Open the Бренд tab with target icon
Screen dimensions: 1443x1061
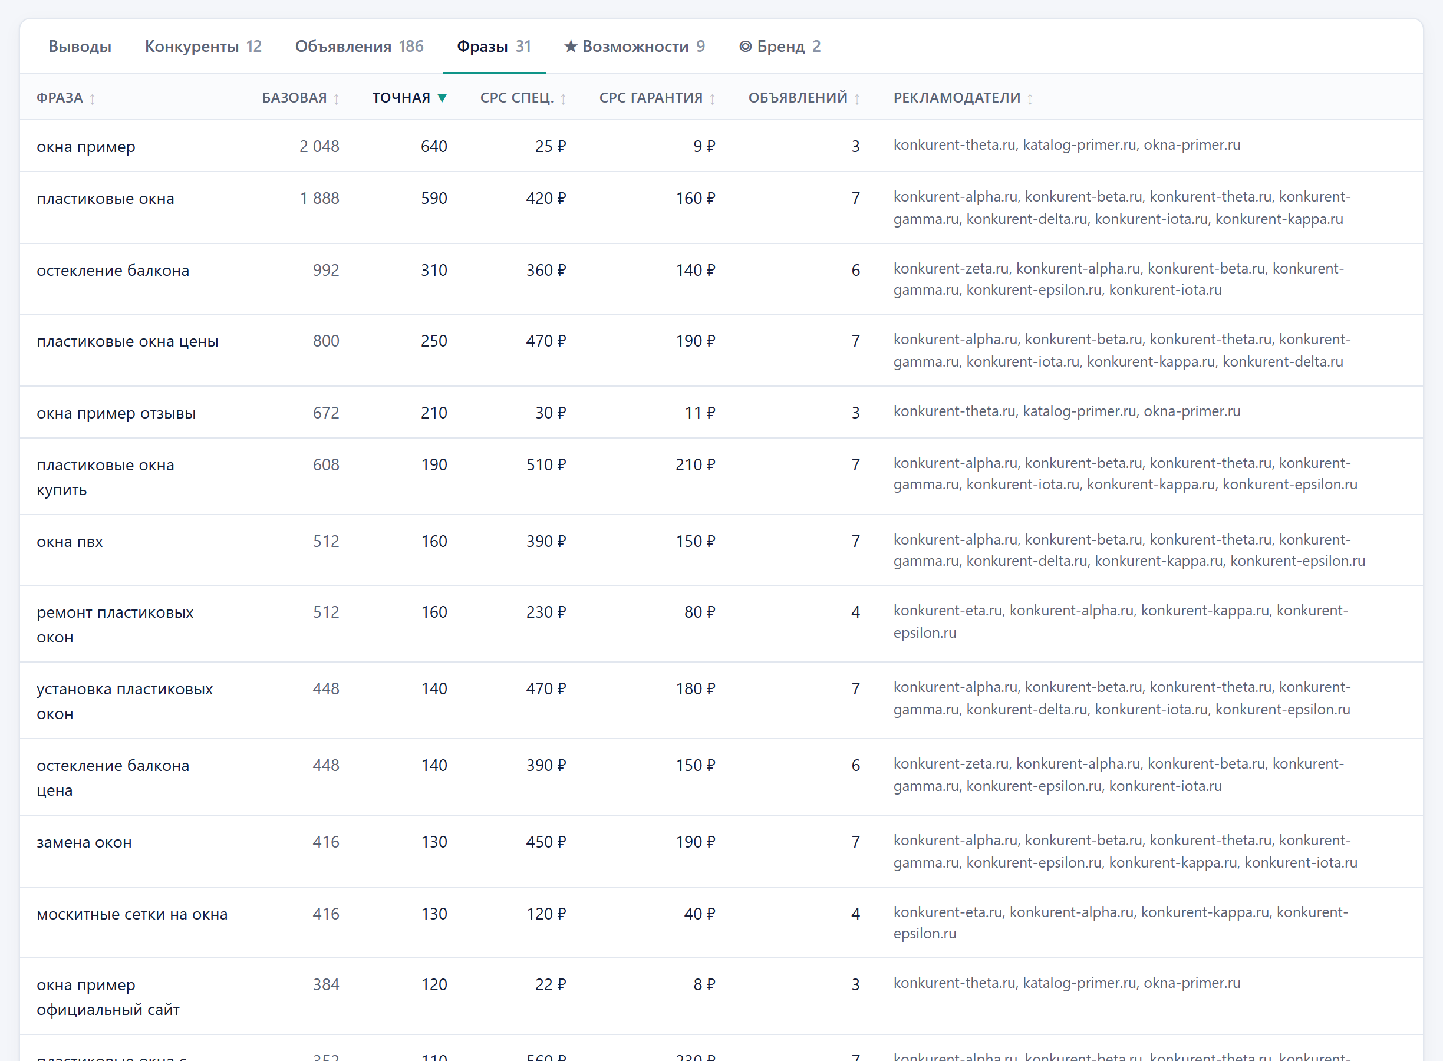coord(780,46)
